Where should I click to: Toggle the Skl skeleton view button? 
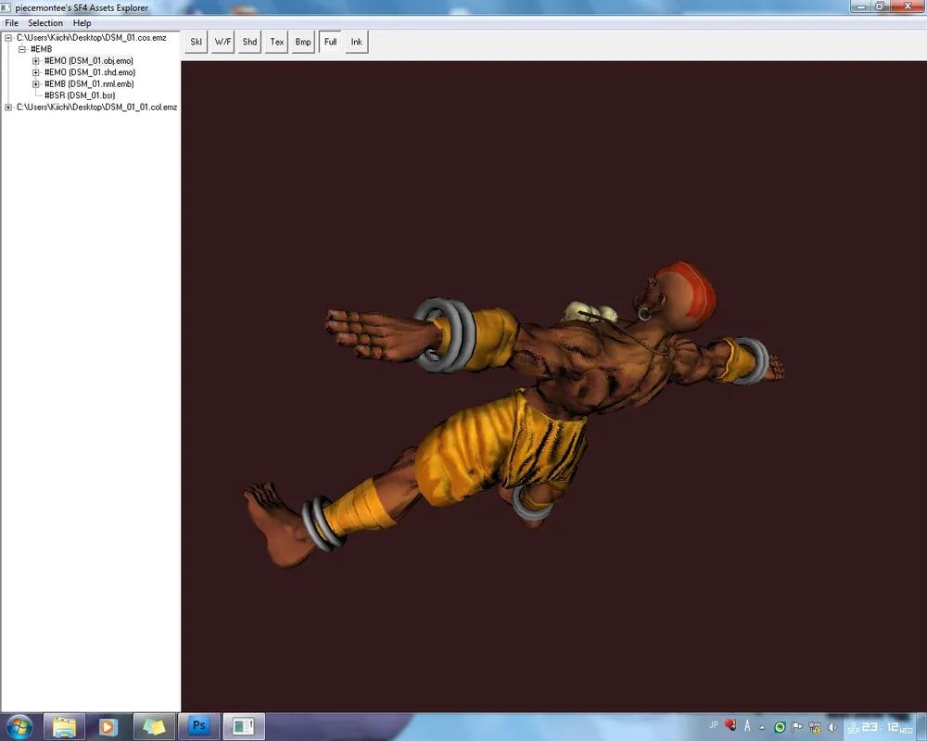(x=197, y=42)
